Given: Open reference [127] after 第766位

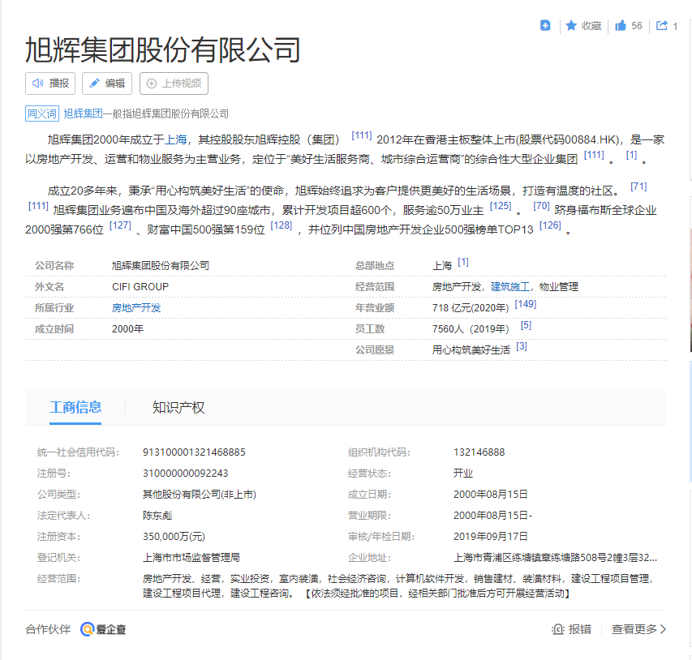Looking at the screenshot, I should [x=120, y=225].
